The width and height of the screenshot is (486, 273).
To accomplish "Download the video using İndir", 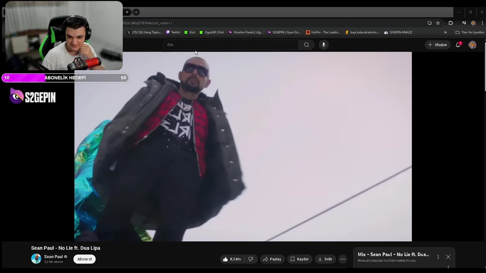I will [325, 259].
